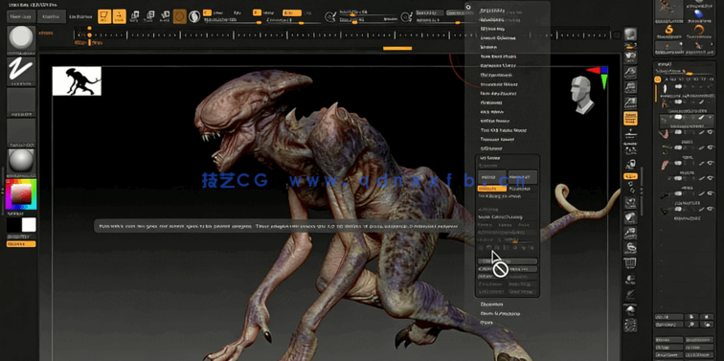
Task: Select the white main color swatch
Action: (x=29, y=225)
